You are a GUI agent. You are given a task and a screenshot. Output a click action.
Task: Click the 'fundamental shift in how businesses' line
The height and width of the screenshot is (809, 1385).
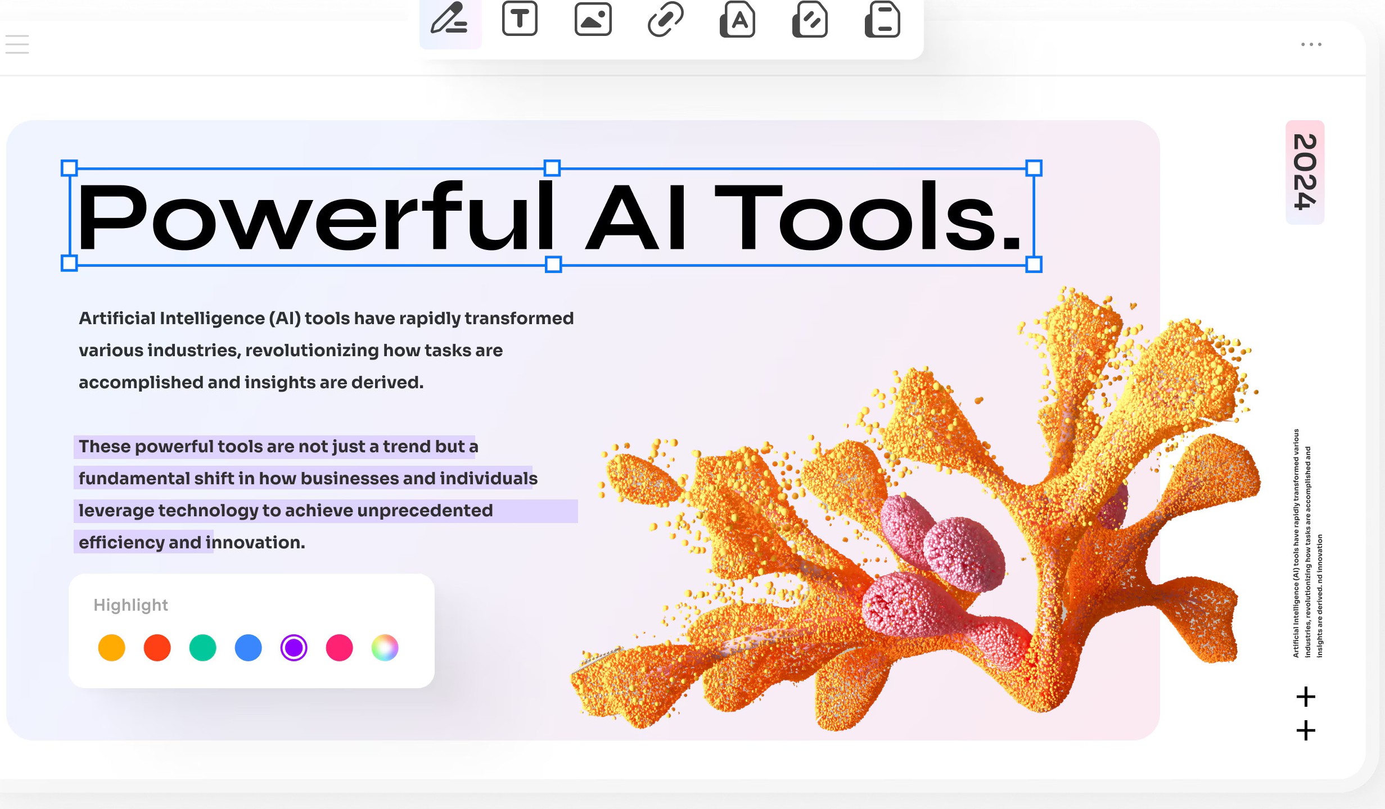click(308, 479)
